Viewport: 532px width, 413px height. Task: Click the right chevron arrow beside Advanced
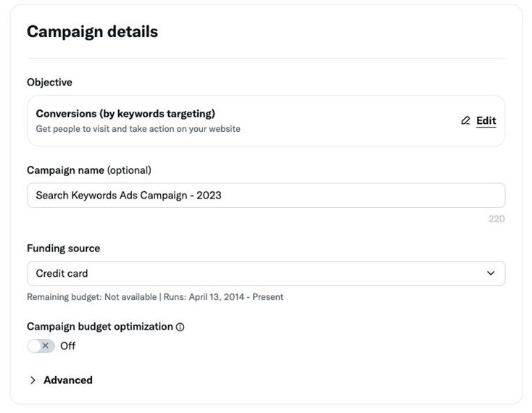pos(33,380)
